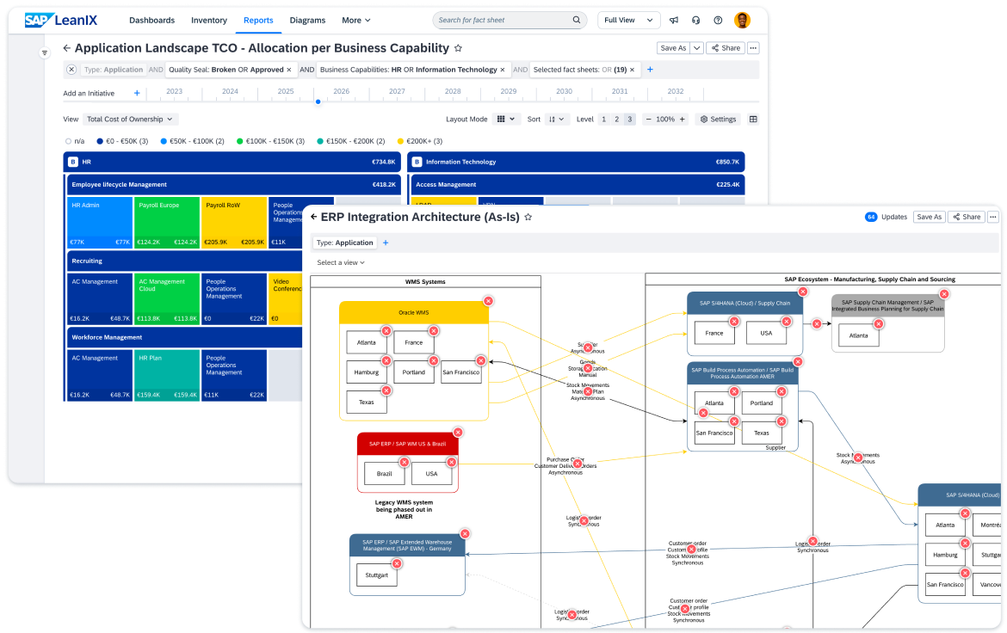Click Share in the TCO report
Viewport: 1007px width, 633px height.
tap(726, 48)
